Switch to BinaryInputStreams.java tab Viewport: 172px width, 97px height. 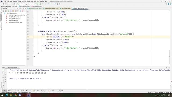pyautogui.click(x=35, y=8)
